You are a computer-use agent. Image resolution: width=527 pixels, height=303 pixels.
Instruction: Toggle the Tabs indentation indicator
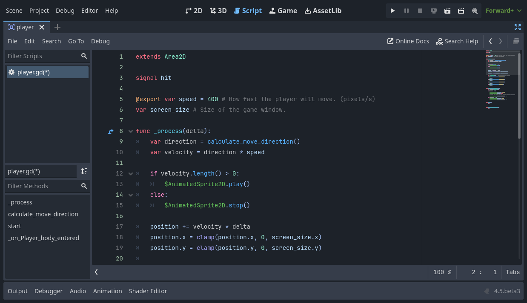pos(512,272)
